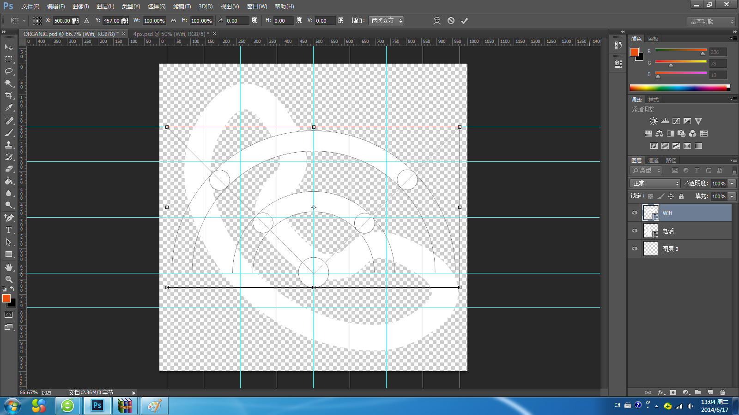Open the Color panel flyout menu
739x415 pixels.
733,39
